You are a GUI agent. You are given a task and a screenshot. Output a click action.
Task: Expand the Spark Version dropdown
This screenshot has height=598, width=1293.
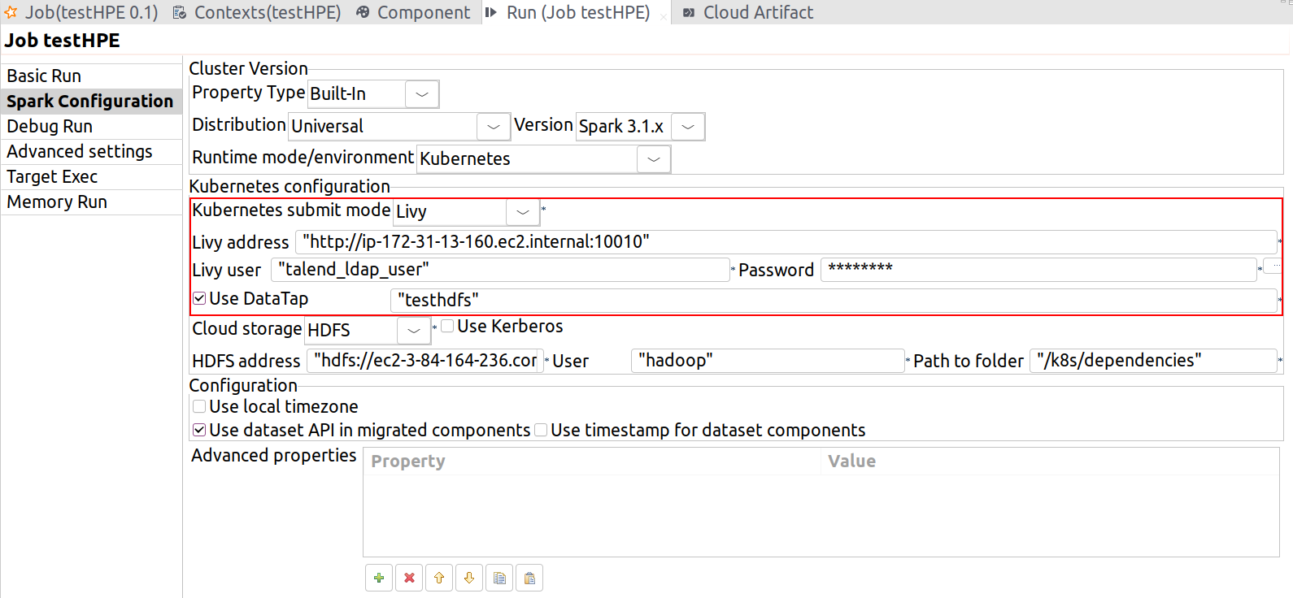(688, 127)
